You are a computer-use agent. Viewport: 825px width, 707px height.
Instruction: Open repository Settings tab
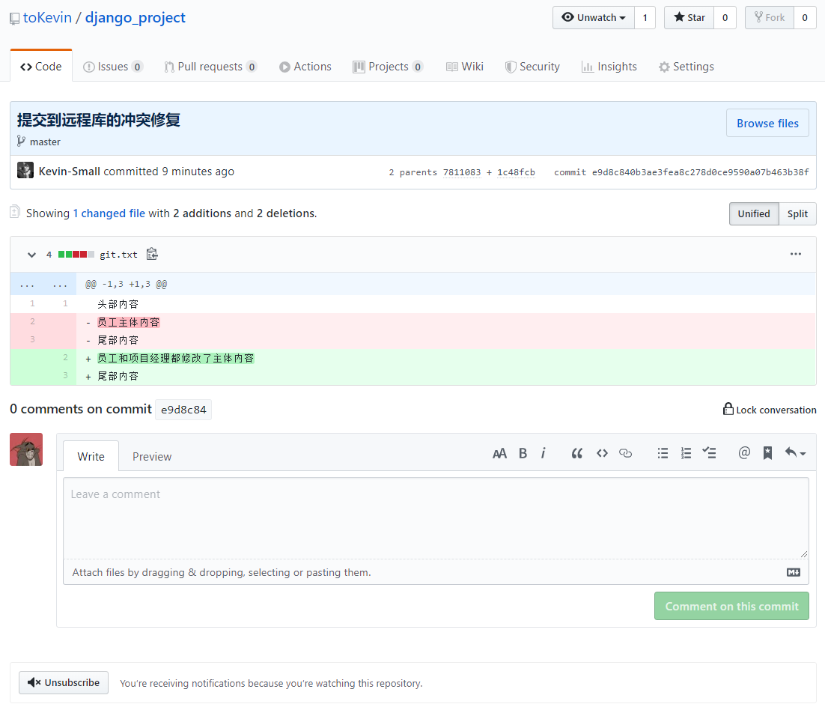point(687,67)
